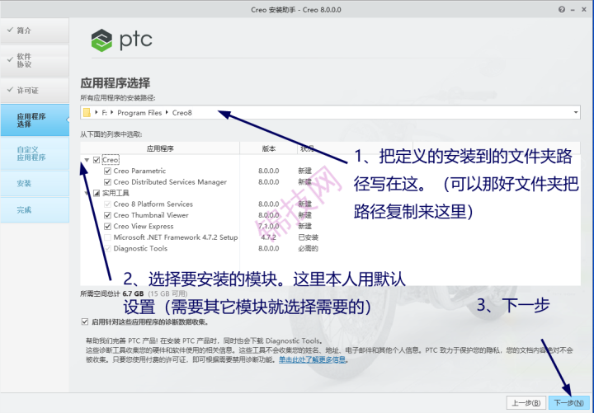This screenshot has width=594, height=413.
Task: Click the folder icon in install path
Action: [x=87, y=112]
